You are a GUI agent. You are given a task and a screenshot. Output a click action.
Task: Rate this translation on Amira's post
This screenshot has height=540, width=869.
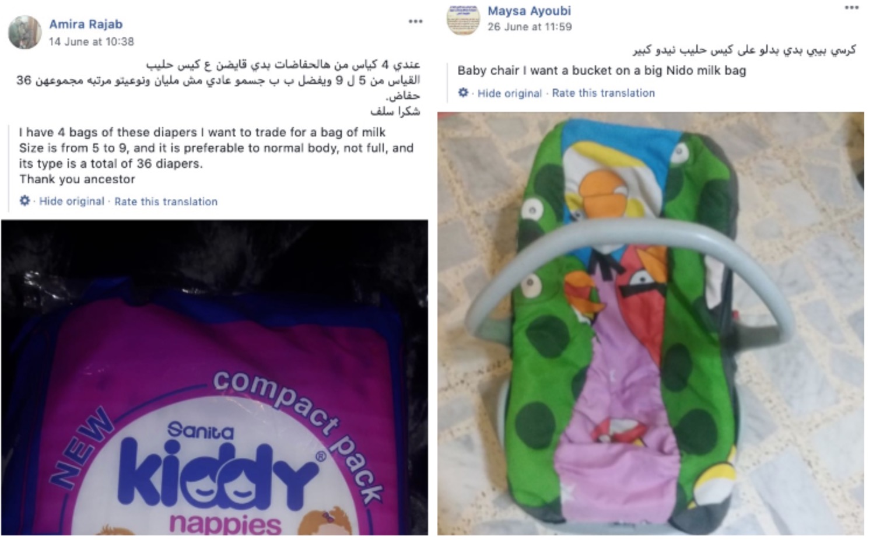pos(166,202)
